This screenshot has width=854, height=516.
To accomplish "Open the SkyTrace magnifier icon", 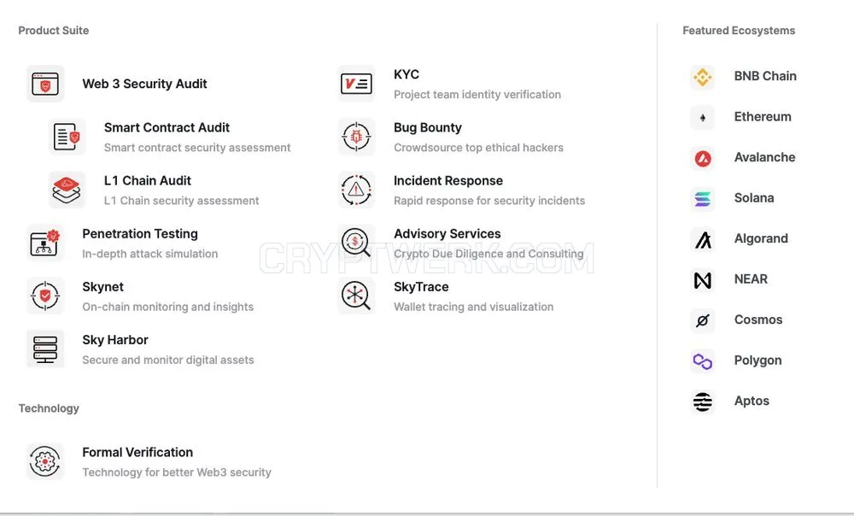I will point(356,296).
